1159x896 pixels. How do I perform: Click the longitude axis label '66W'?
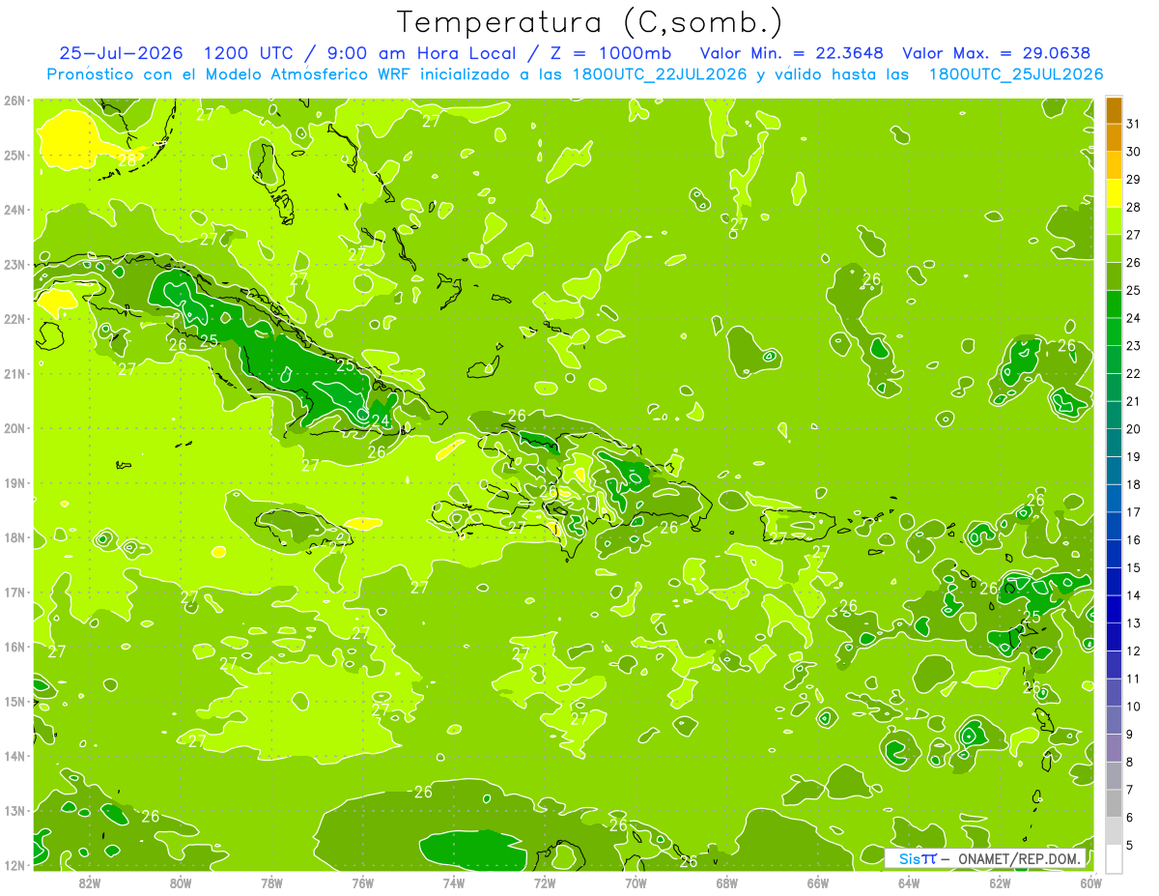point(818,882)
